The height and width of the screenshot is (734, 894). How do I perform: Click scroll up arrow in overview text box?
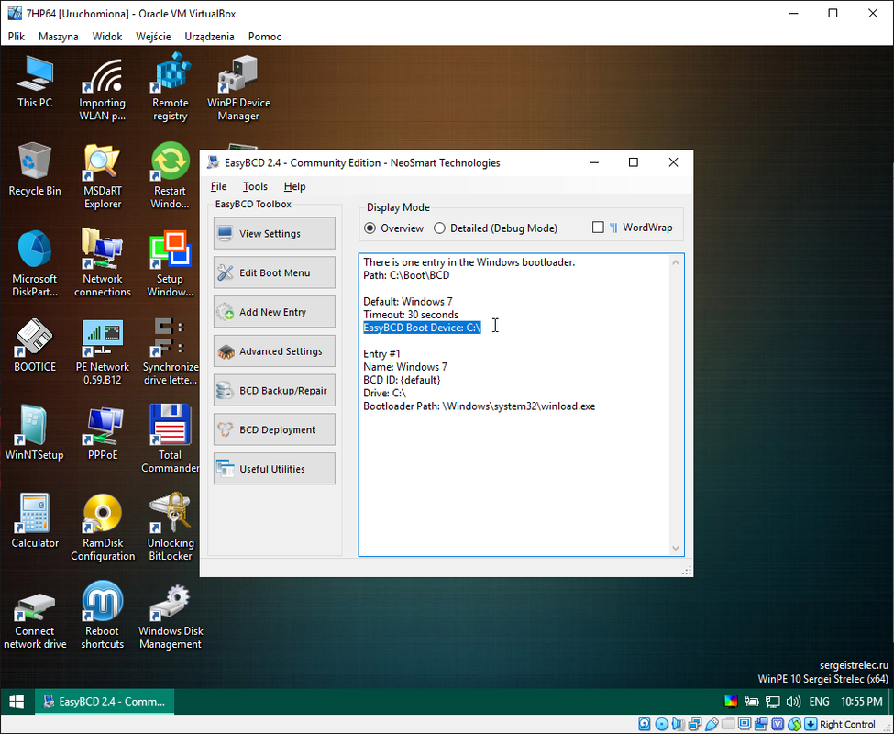click(x=676, y=262)
